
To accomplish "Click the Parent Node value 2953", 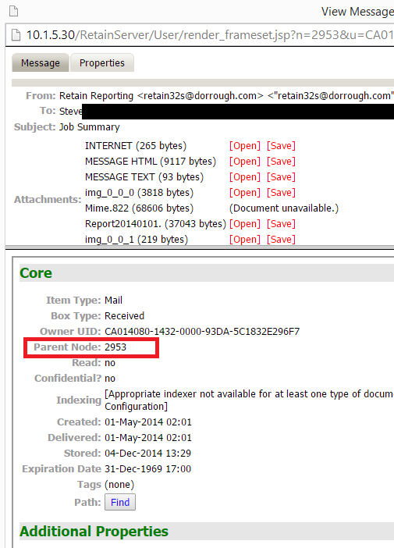I will click(x=115, y=347).
